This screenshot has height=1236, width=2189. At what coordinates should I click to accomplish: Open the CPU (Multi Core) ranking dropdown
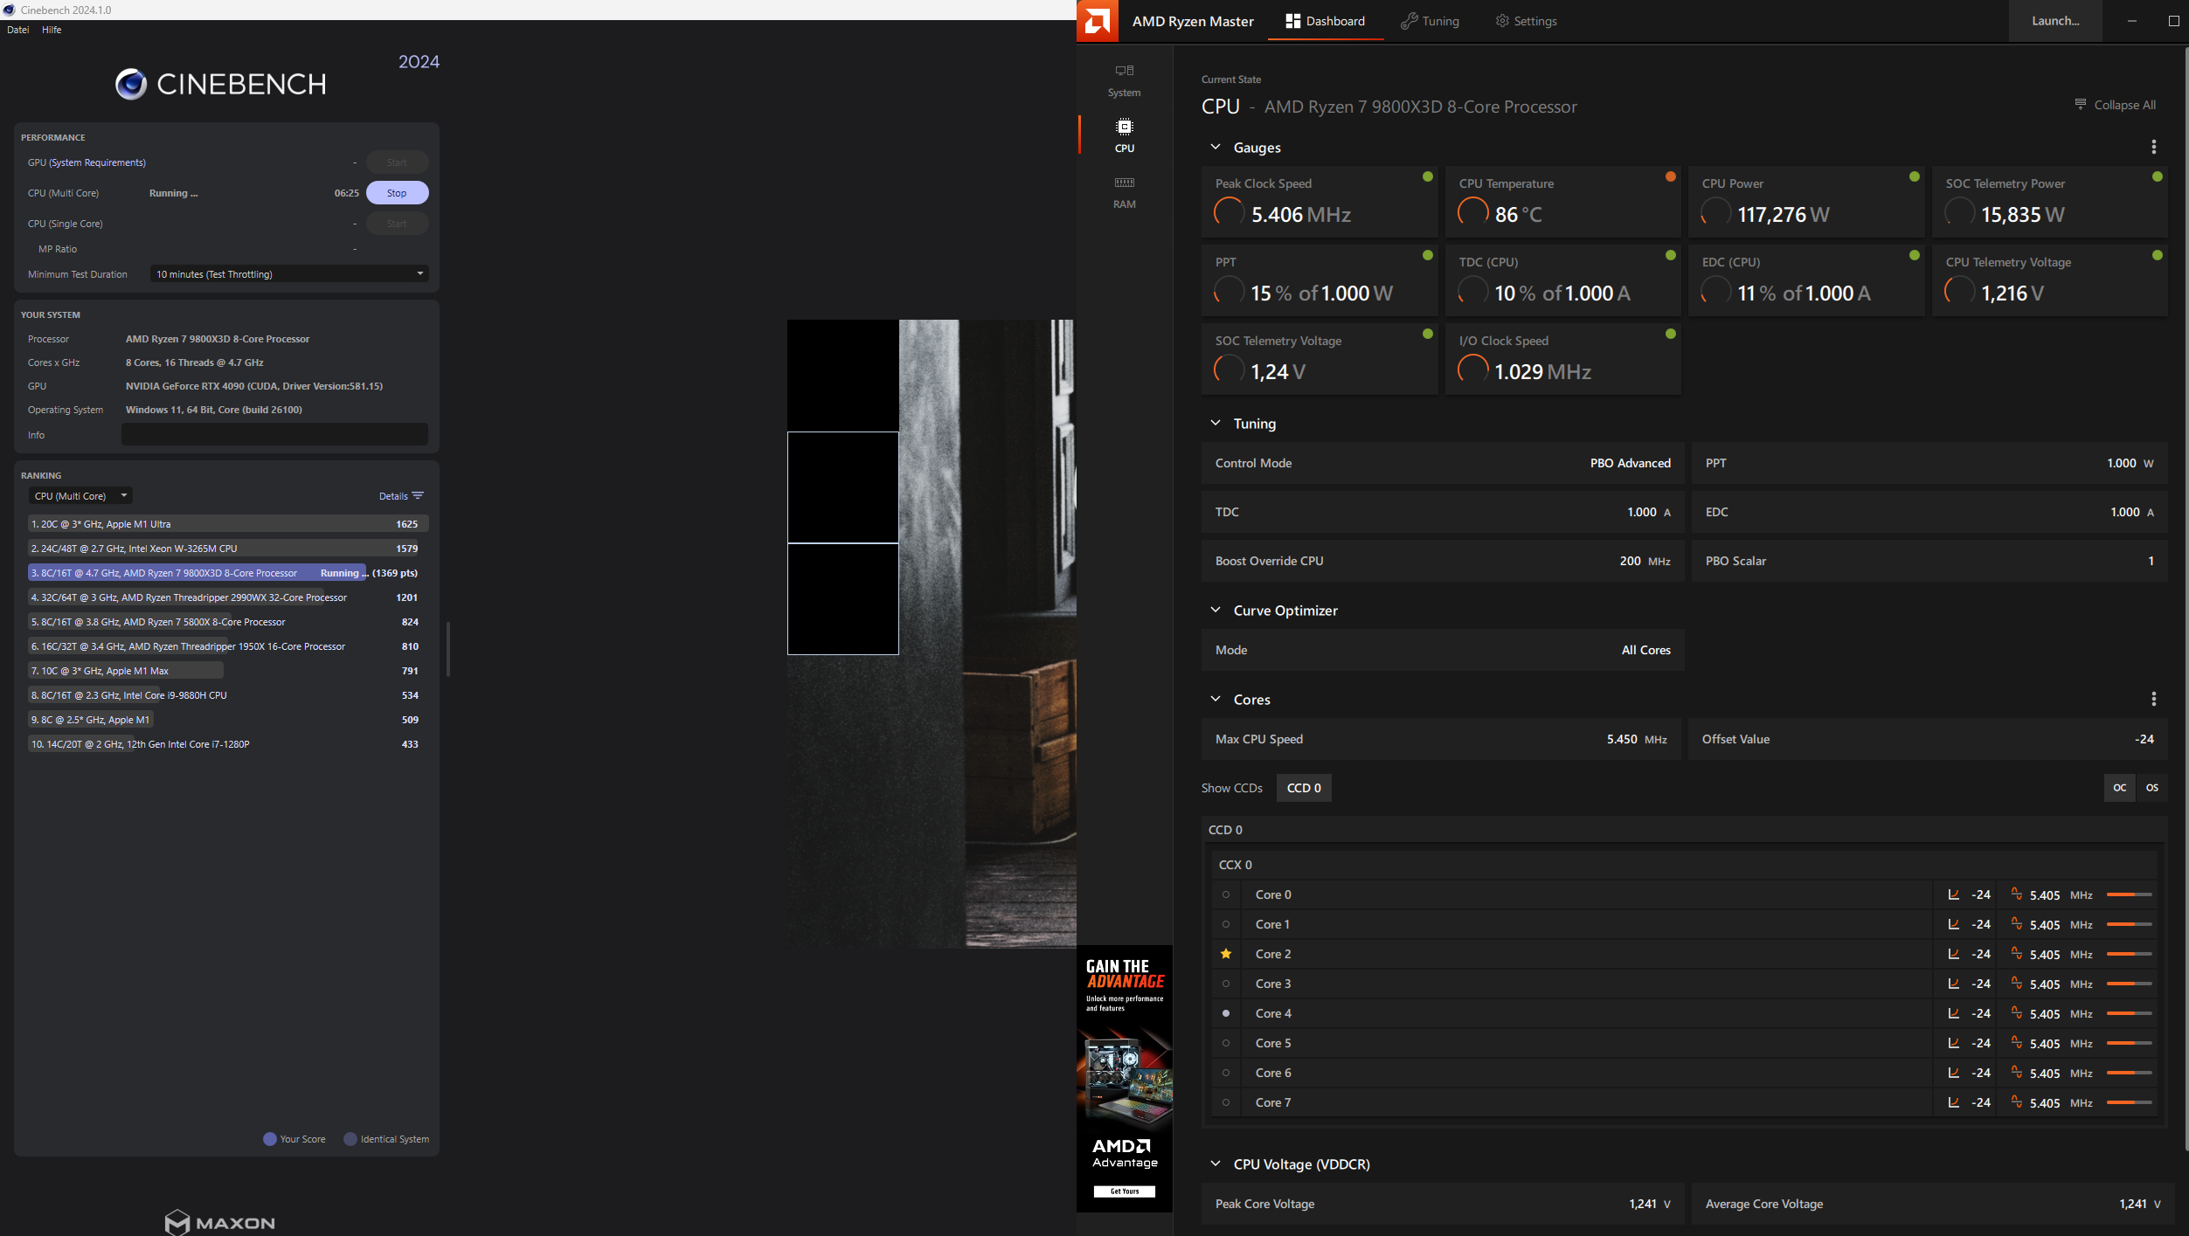coord(80,496)
